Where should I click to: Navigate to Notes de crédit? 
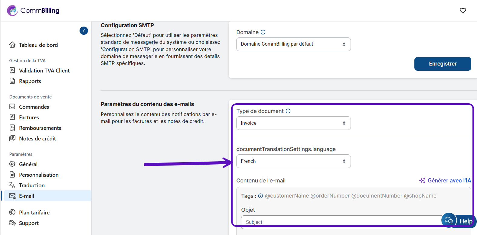coord(37,139)
